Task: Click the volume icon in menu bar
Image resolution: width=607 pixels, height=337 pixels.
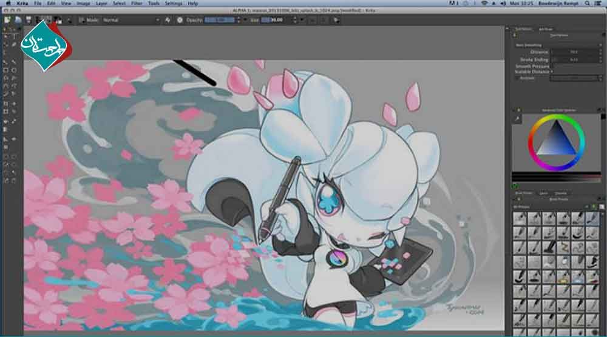Action: [x=503, y=3]
